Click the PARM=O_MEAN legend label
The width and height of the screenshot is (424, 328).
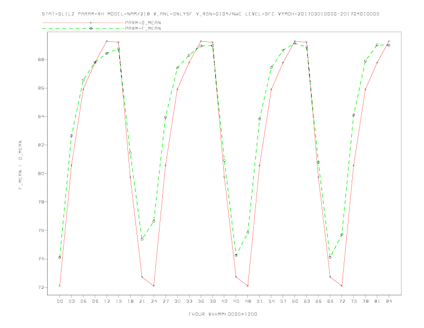[x=143, y=23]
